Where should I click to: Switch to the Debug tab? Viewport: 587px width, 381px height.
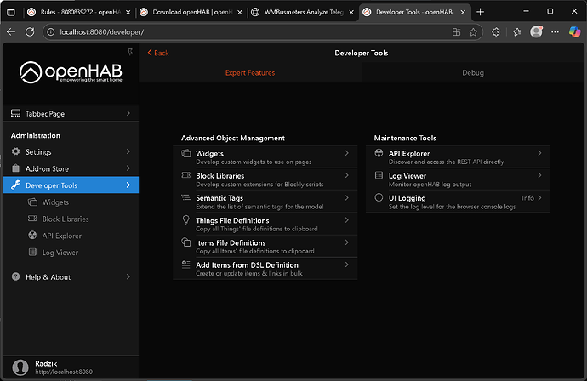coord(472,73)
